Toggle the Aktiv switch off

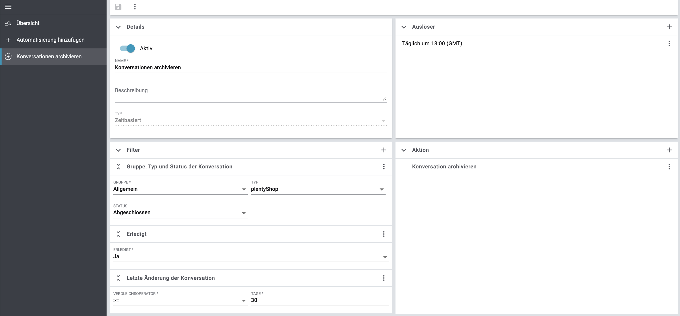[x=127, y=48]
